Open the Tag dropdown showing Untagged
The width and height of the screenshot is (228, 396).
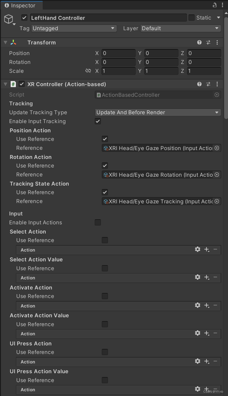(74, 28)
